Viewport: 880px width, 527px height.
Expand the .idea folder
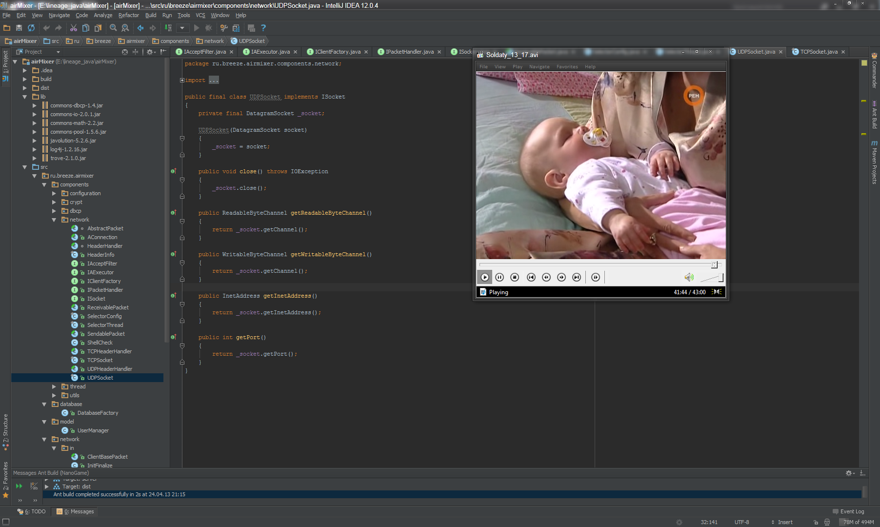coord(25,70)
